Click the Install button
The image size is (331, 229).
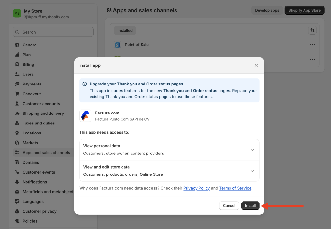tap(251, 205)
